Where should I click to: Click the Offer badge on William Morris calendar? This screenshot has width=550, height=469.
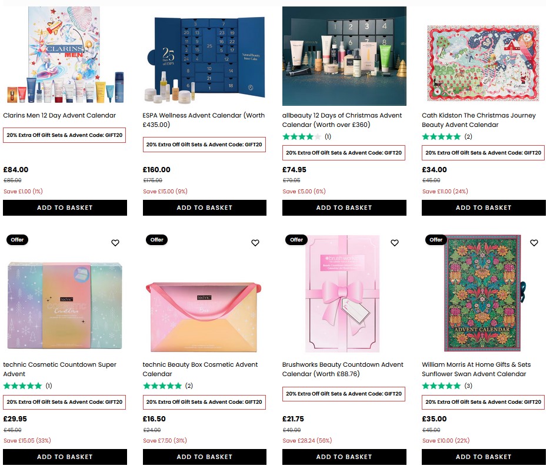[435, 240]
